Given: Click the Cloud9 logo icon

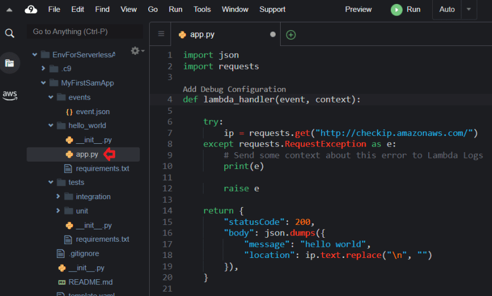Looking at the screenshot, I should click(x=31, y=10).
